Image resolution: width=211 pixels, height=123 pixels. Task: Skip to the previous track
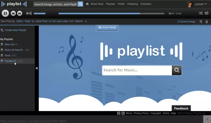click(13, 13)
